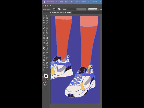Select the Paintbrush tool
Screen dimensions: 144x108
click(x=47, y=25)
